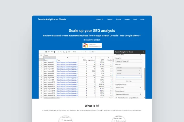184x122 pixels.
Task: Select the 'query keyword 7' cell
Action: (x=50, y=76)
